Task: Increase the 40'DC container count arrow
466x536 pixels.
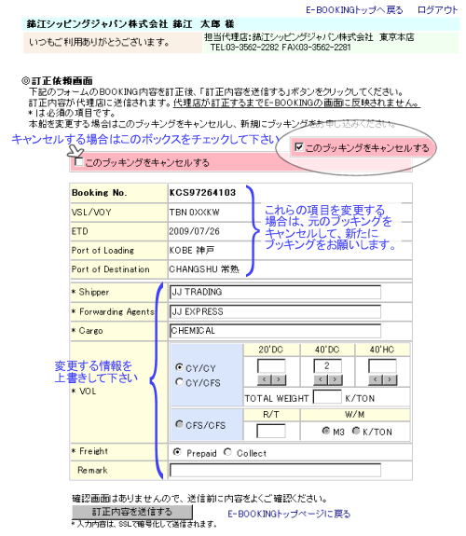Action: point(336,379)
